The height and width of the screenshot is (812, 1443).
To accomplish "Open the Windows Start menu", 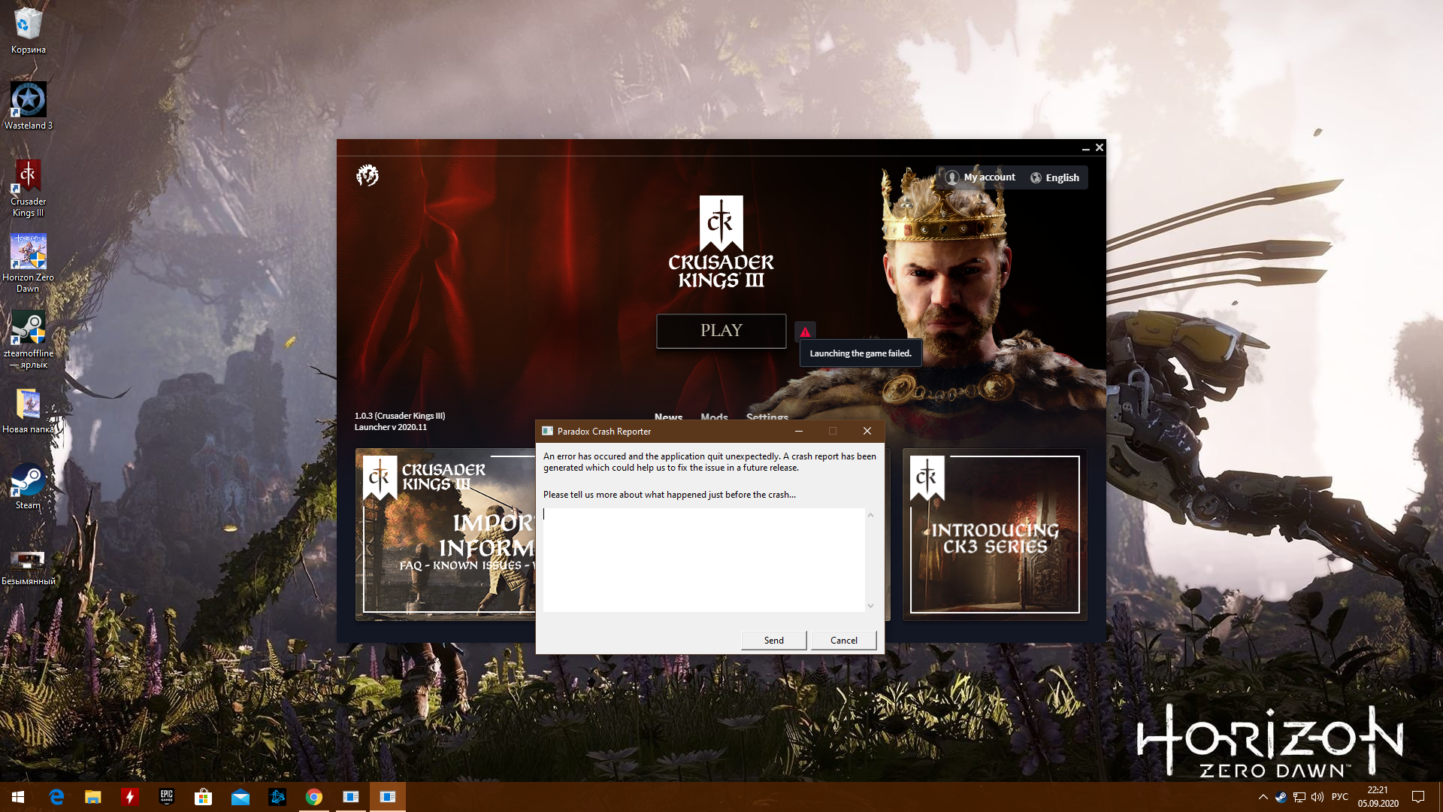I will click(18, 797).
